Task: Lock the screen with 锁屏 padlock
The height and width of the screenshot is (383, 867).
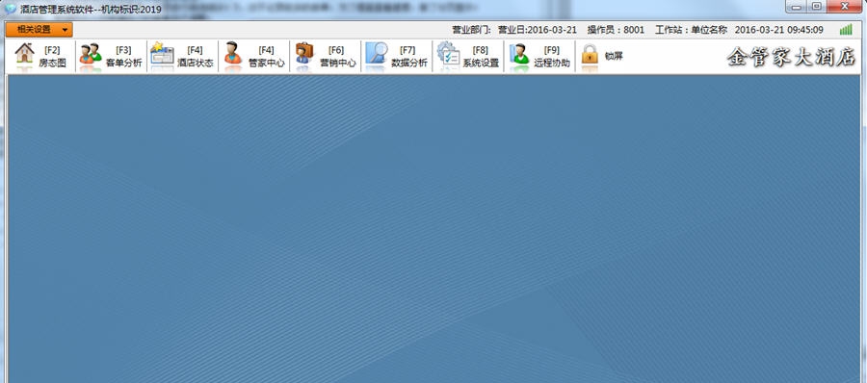Action: (x=601, y=57)
